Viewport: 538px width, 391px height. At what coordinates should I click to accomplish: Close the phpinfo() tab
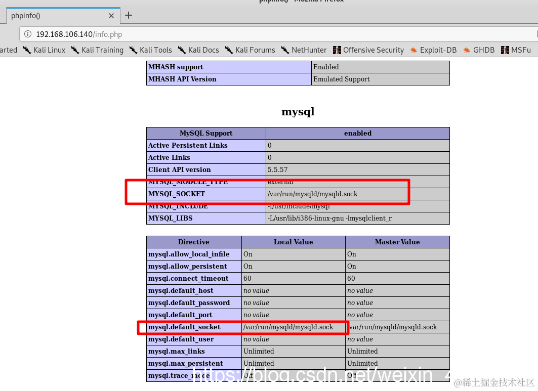(x=111, y=16)
